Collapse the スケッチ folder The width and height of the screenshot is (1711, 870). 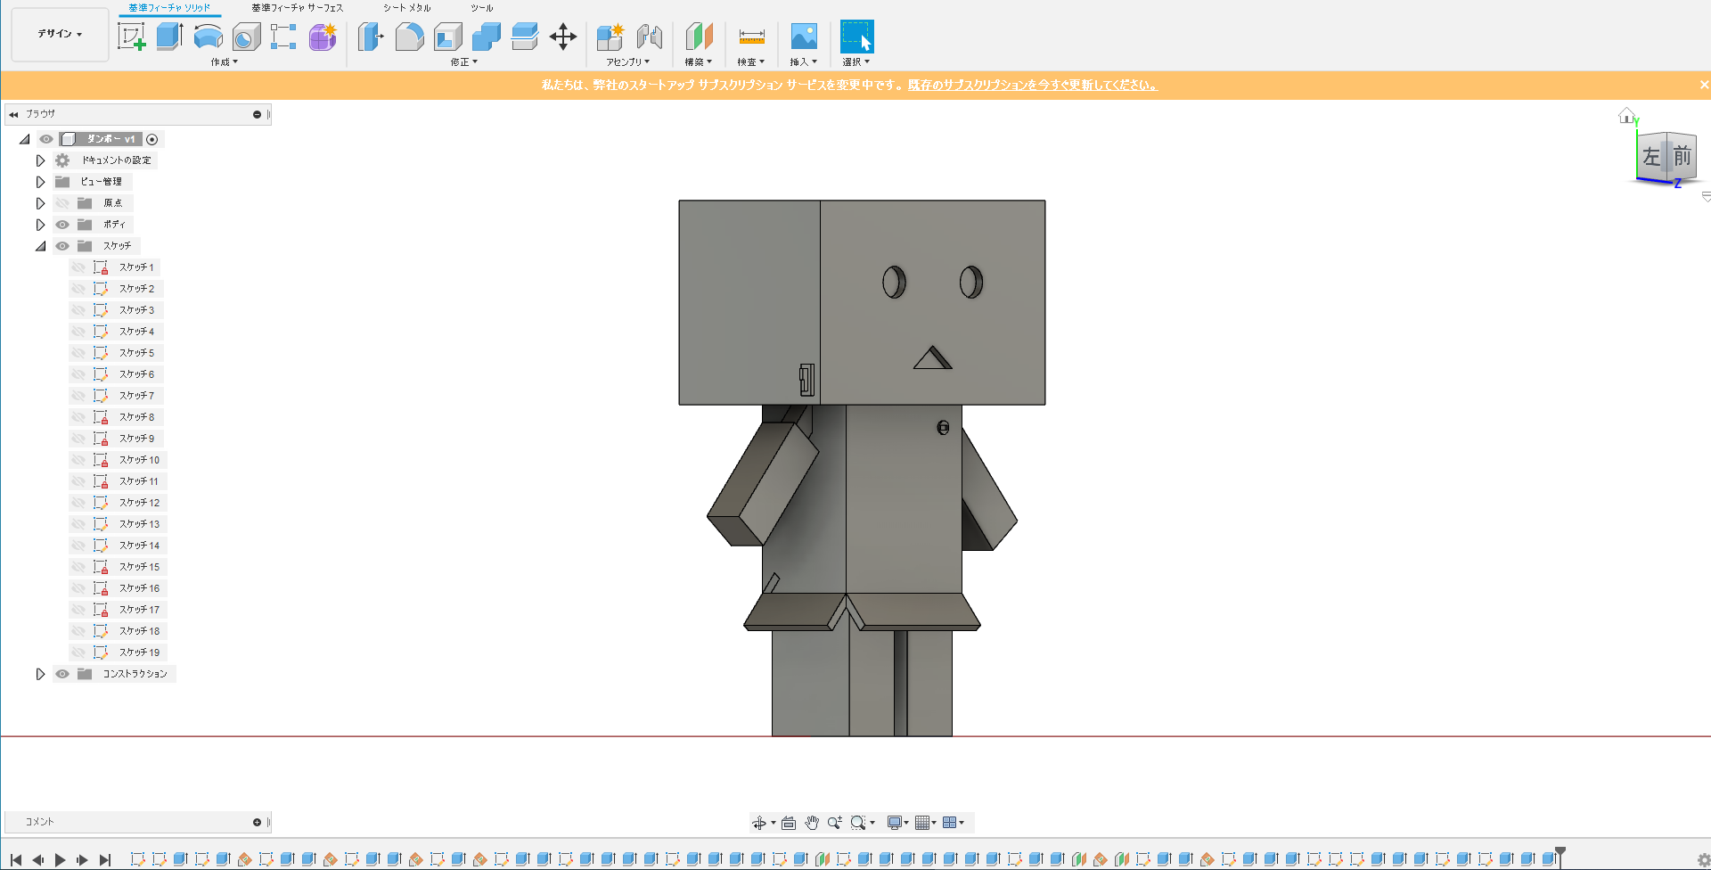[x=40, y=246]
